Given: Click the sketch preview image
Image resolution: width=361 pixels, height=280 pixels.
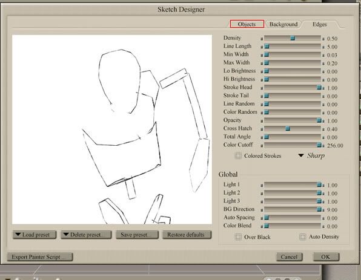Looking at the screenshot, I should pyautogui.click(x=112, y=129).
